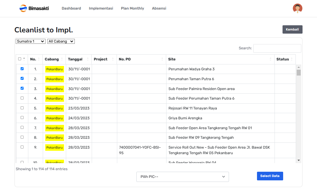Viewport: 317px width, 193px height.
Task: Uncheck row 1 Perumahan Wadya Graha 3
Action: coord(22,69)
